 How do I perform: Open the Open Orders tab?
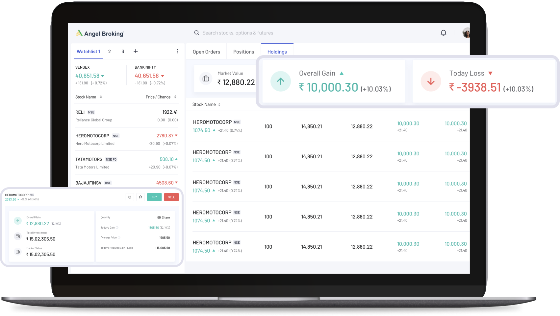(206, 52)
